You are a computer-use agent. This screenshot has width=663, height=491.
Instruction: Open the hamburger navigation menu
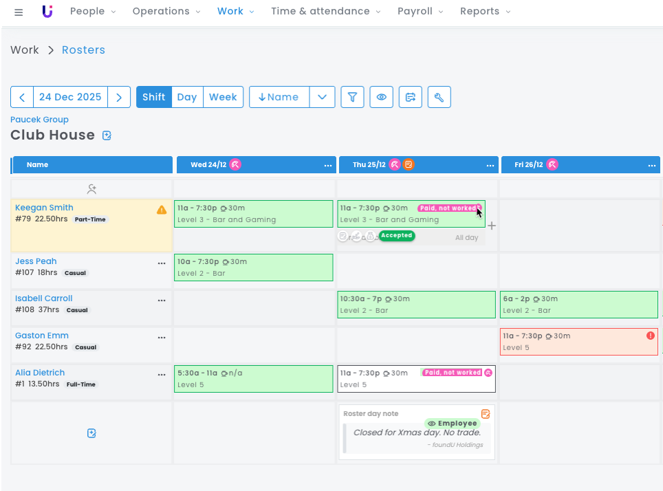(19, 12)
